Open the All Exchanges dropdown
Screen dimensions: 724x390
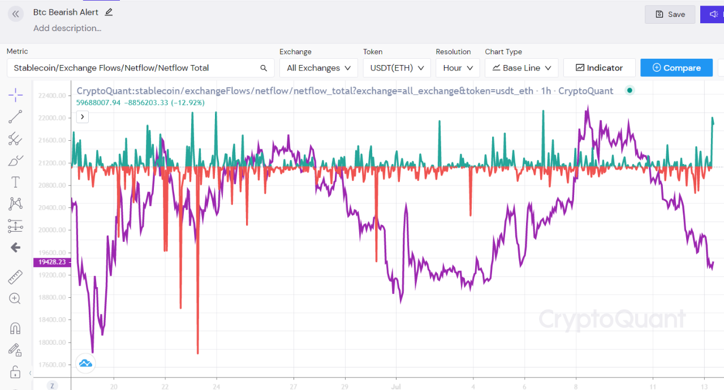coord(318,68)
